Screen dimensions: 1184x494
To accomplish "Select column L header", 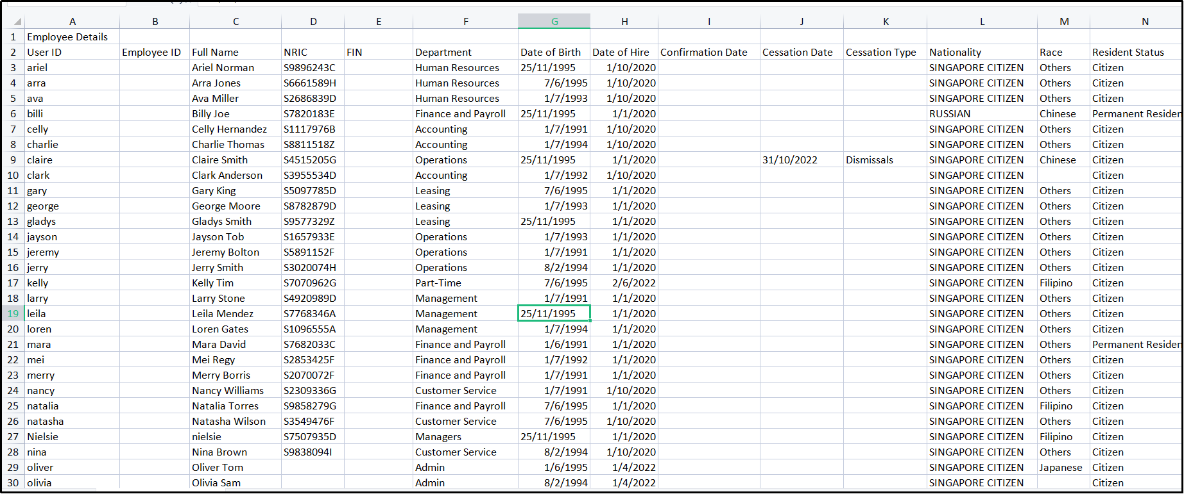I will click(982, 21).
